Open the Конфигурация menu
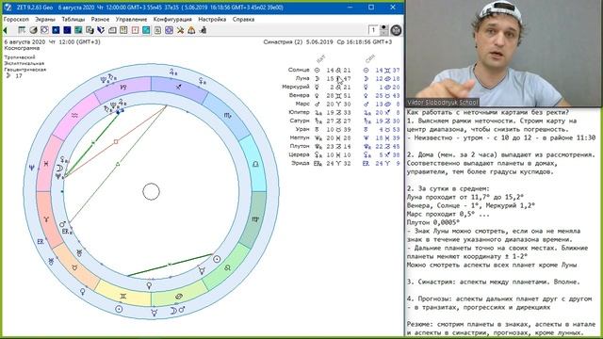Screen dimensions: 603x339 (172, 19)
